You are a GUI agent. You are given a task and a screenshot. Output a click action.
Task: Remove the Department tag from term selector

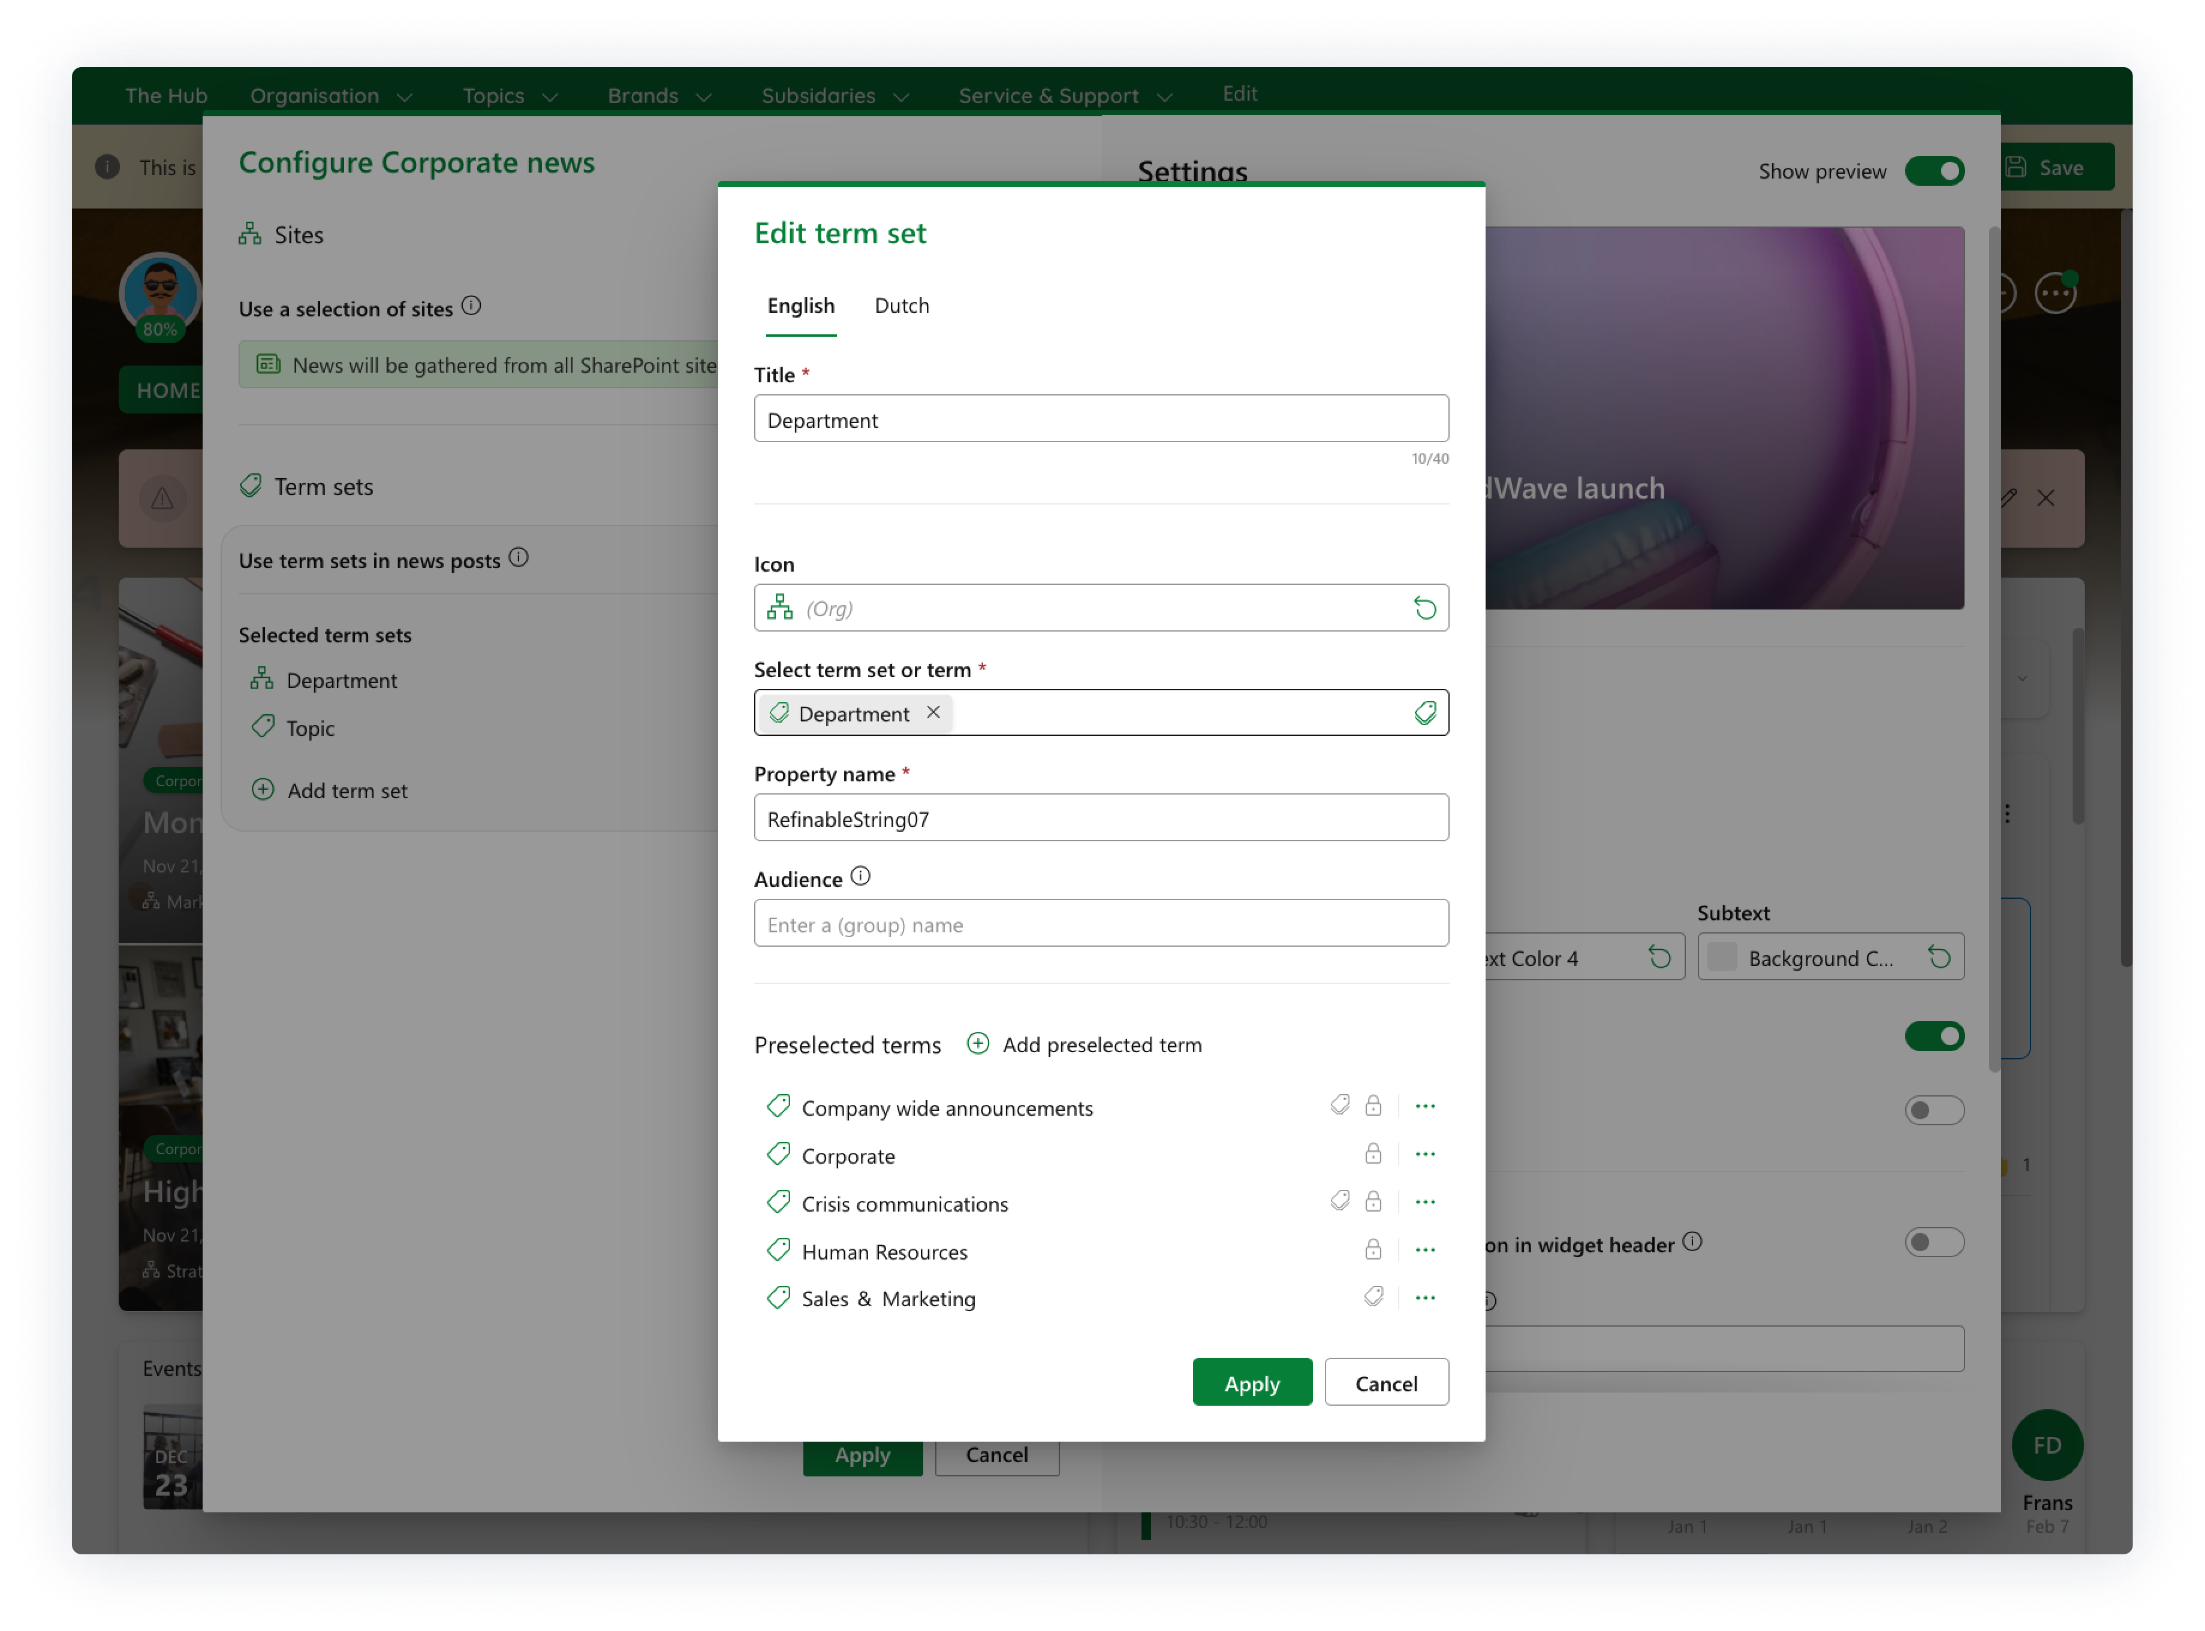coord(933,712)
